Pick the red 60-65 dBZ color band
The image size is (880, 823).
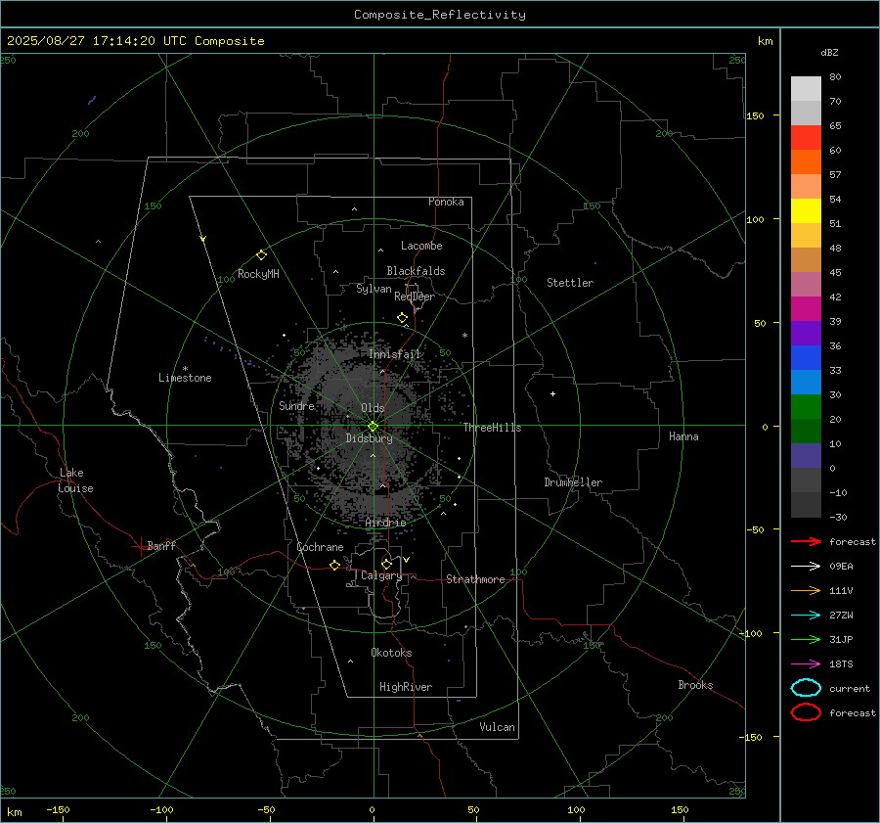pyautogui.click(x=806, y=137)
